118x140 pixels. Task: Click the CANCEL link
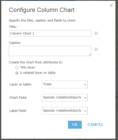point(95,125)
